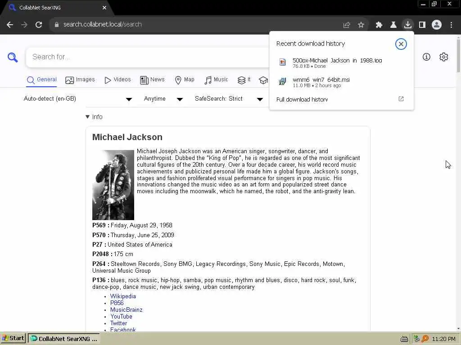
Task: Switch to the Music tab
Action: pos(216,80)
